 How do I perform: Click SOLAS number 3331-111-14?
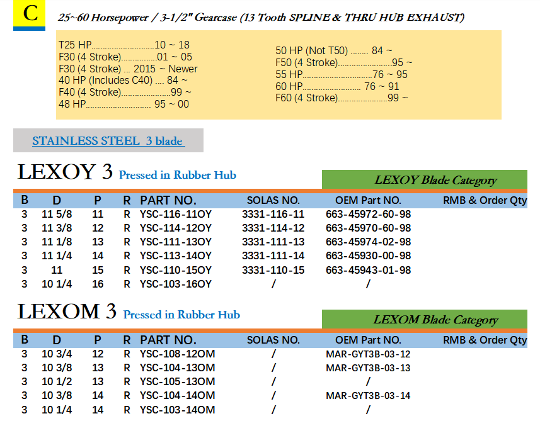[273, 255]
